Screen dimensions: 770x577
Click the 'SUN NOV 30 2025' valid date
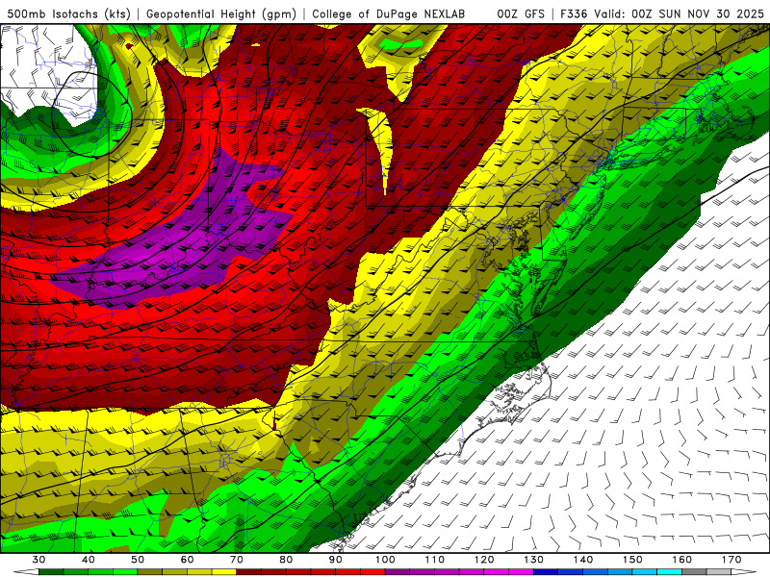coord(711,14)
